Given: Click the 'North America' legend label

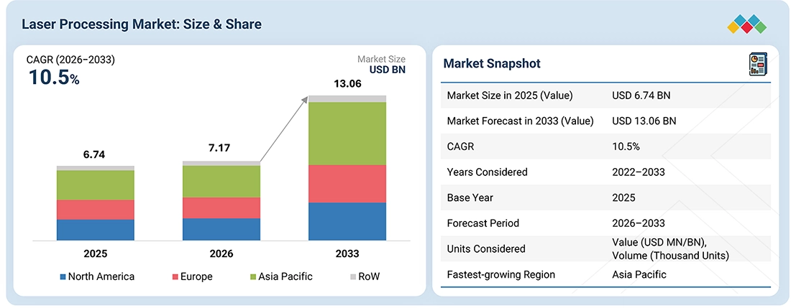Looking at the screenshot, I should coord(101,277).
